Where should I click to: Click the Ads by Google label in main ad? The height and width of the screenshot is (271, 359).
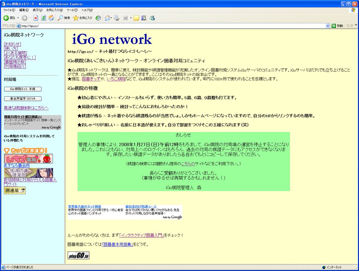click(173, 217)
